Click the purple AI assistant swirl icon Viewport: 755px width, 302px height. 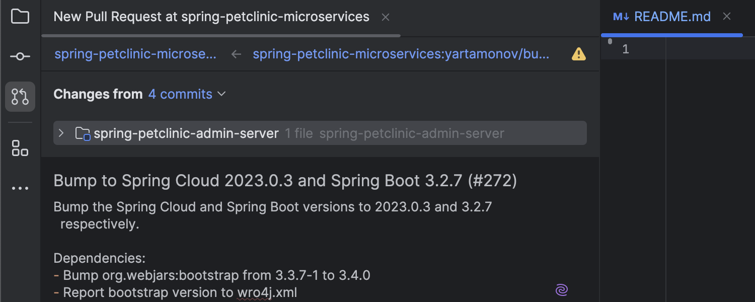pos(562,289)
